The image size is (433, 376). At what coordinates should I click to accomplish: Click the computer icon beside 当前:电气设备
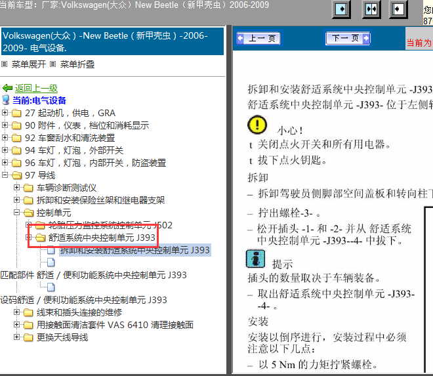pos(6,100)
